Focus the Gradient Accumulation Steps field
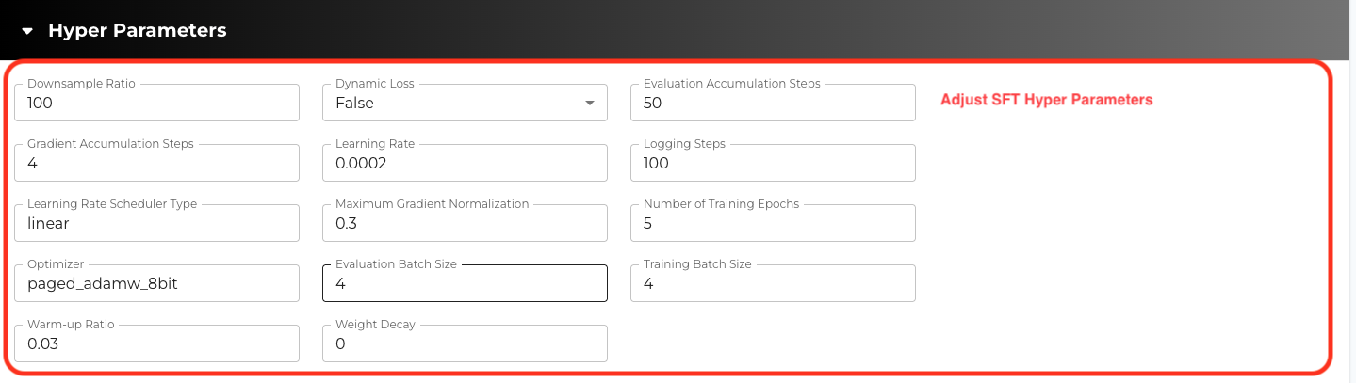Screen dimensions: 1356x383 tap(157, 164)
